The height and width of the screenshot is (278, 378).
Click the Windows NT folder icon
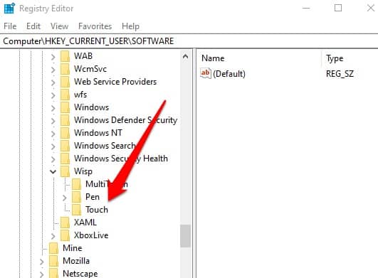pyautogui.click(x=65, y=133)
